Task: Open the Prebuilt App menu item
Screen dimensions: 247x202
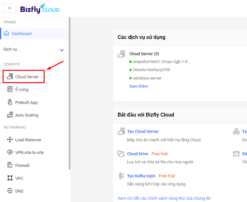Action: coord(26,103)
